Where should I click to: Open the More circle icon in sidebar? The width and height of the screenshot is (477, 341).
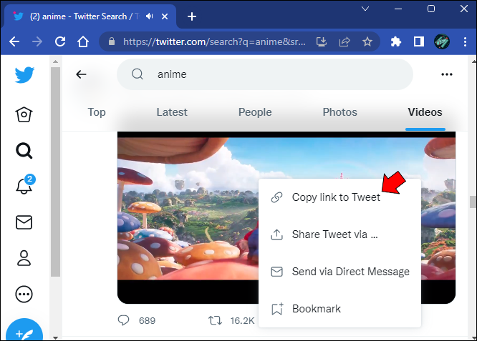click(24, 295)
